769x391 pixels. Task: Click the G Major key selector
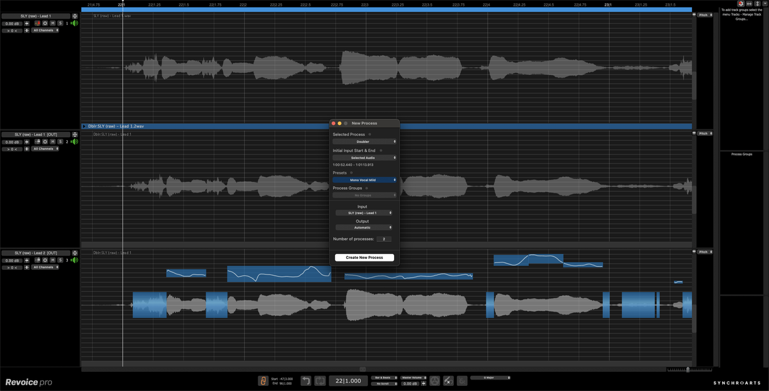click(490, 378)
